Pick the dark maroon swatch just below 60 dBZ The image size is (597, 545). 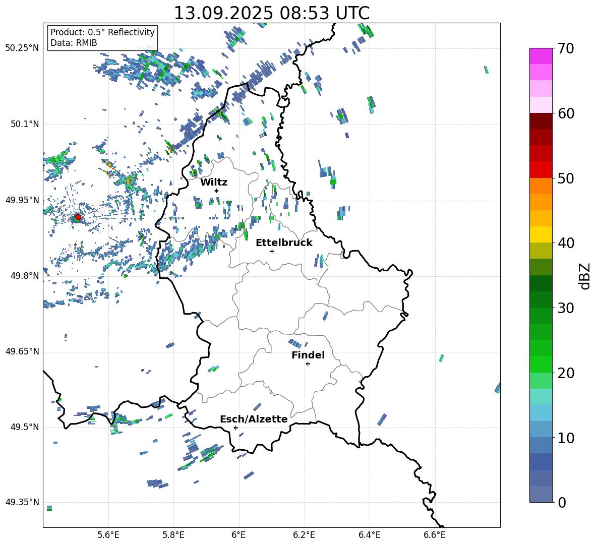pyautogui.click(x=541, y=121)
